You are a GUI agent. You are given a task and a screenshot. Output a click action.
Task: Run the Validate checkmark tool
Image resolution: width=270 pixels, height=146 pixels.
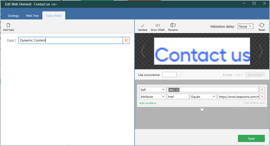tap(142, 26)
